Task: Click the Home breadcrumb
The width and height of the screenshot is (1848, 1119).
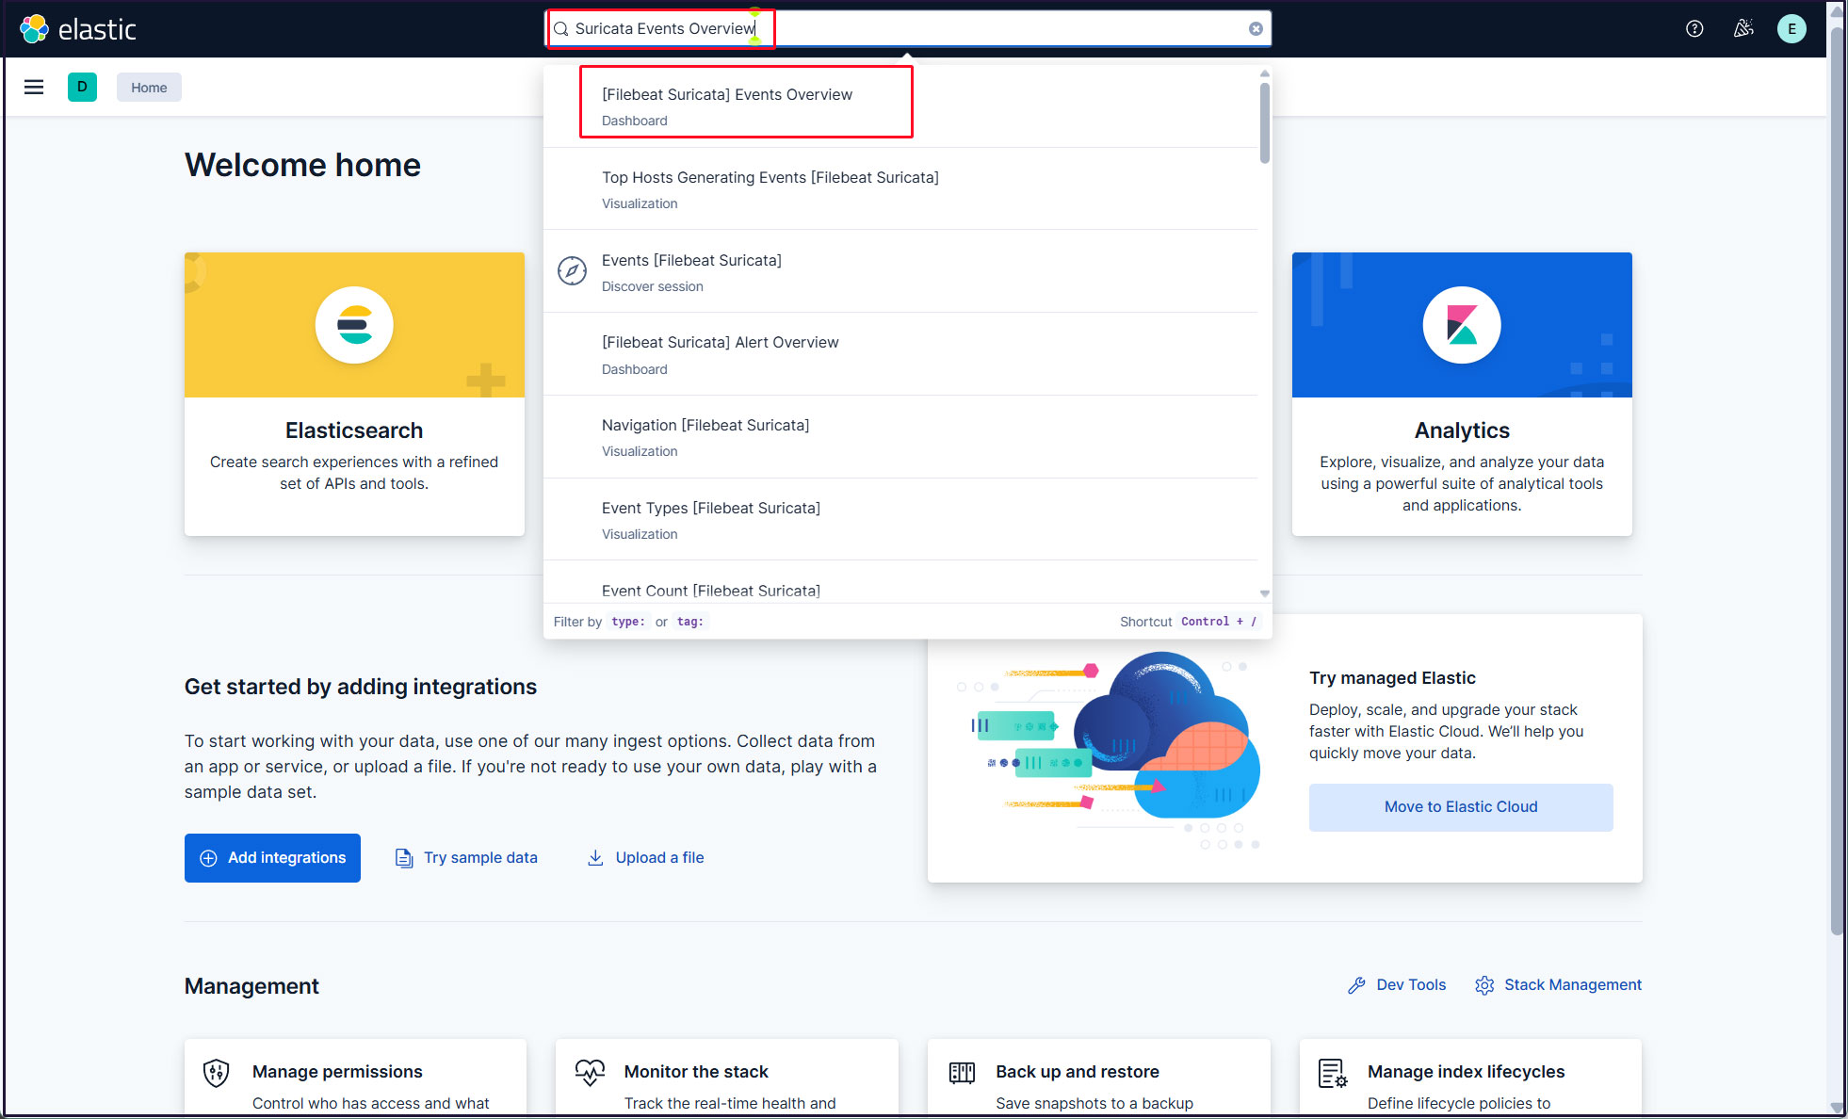Action: 149,88
